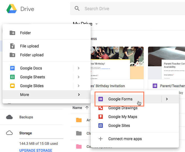
Task: Click the Folder upload icon
Action: tap(12, 55)
